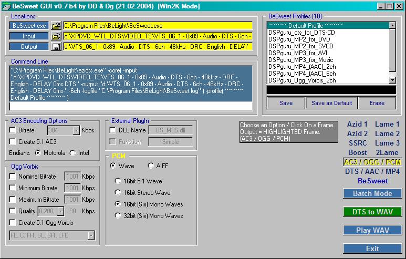Viewport: 406px width, 259px height.
Task: Toggle Nominal Bitrate checkbox
Action: (x=12, y=177)
